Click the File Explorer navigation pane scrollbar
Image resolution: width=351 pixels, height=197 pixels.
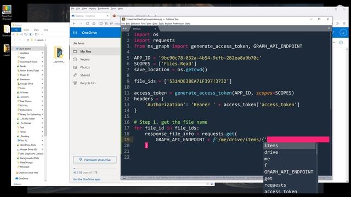(x=46, y=91)
